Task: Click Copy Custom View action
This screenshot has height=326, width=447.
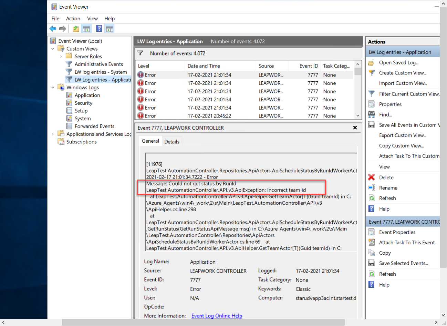Action: 401,145
